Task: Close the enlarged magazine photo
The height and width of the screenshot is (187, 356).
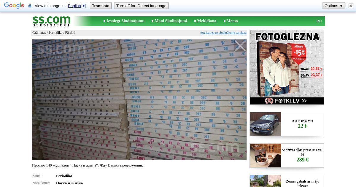Action: (240, 46)
